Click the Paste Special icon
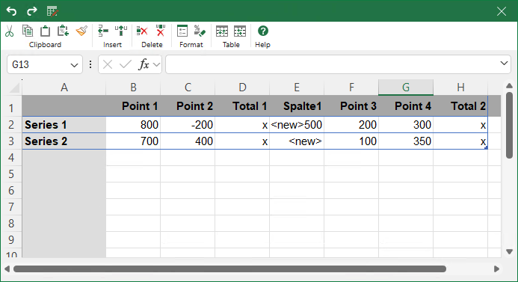Screen dimensions: 518x282 [63, 31]
